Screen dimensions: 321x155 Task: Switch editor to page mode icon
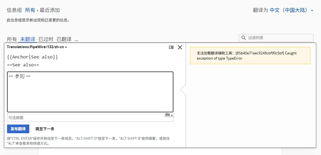click(x=171, y=47)
